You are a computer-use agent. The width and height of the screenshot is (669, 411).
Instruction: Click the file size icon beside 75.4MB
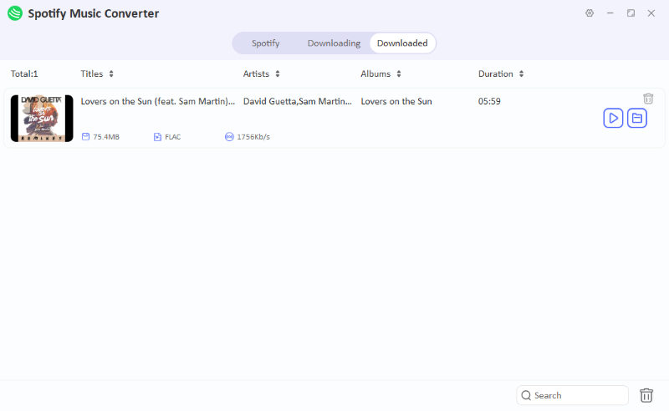(x=85, y=137)
